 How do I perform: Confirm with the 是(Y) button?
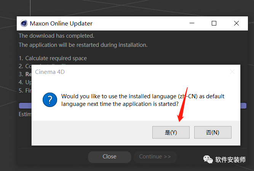(x=171, y=132)
